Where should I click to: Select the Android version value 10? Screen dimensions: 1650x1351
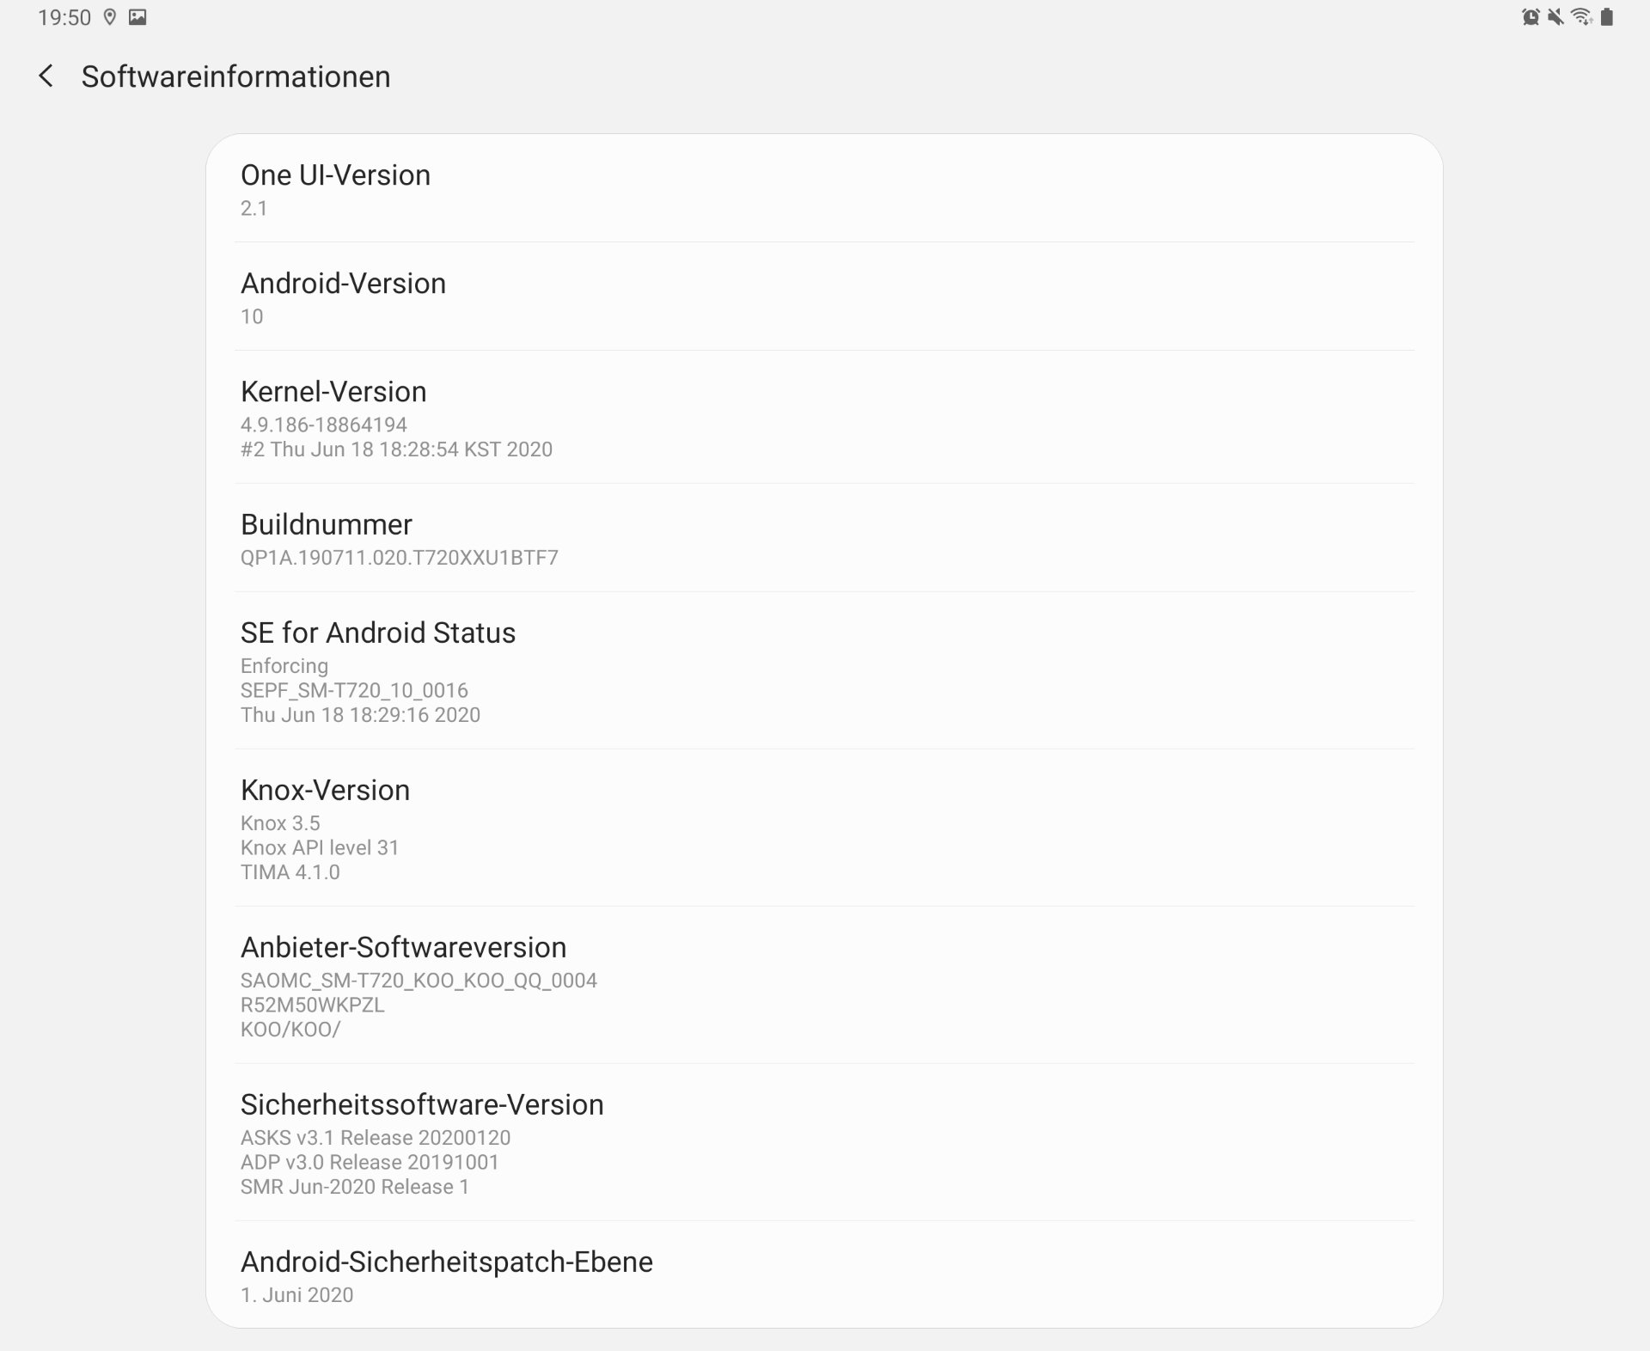252,316
